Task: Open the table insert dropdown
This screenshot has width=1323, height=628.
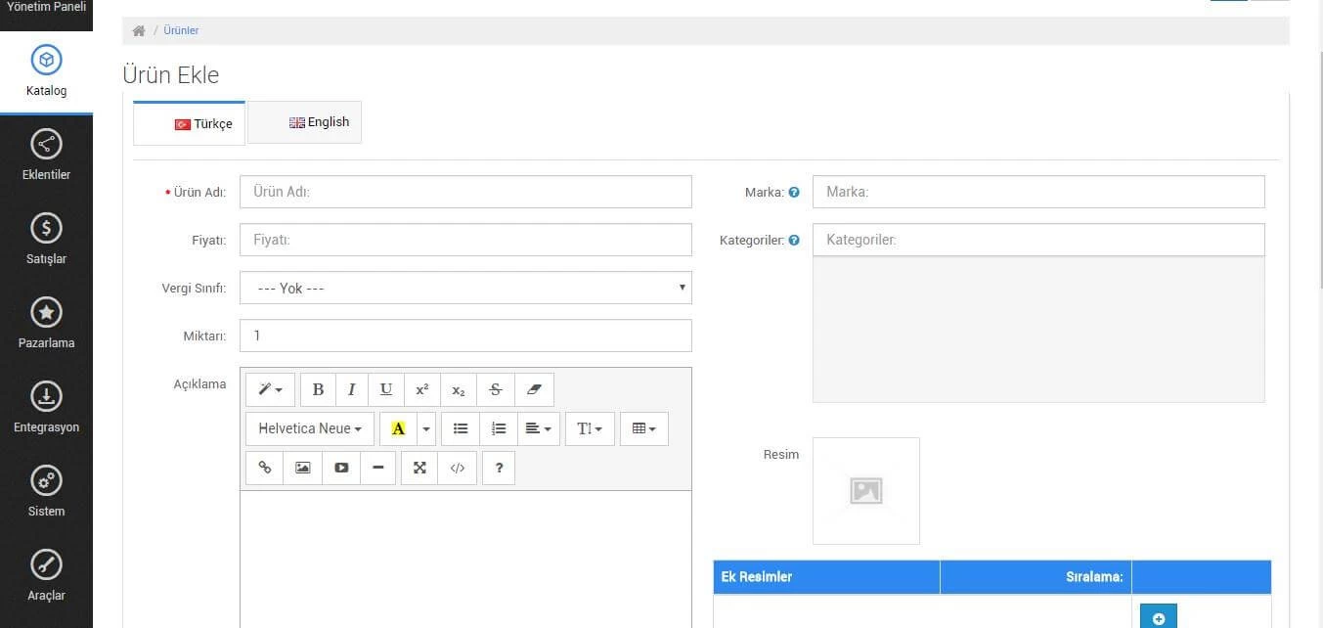Action: 643,428
